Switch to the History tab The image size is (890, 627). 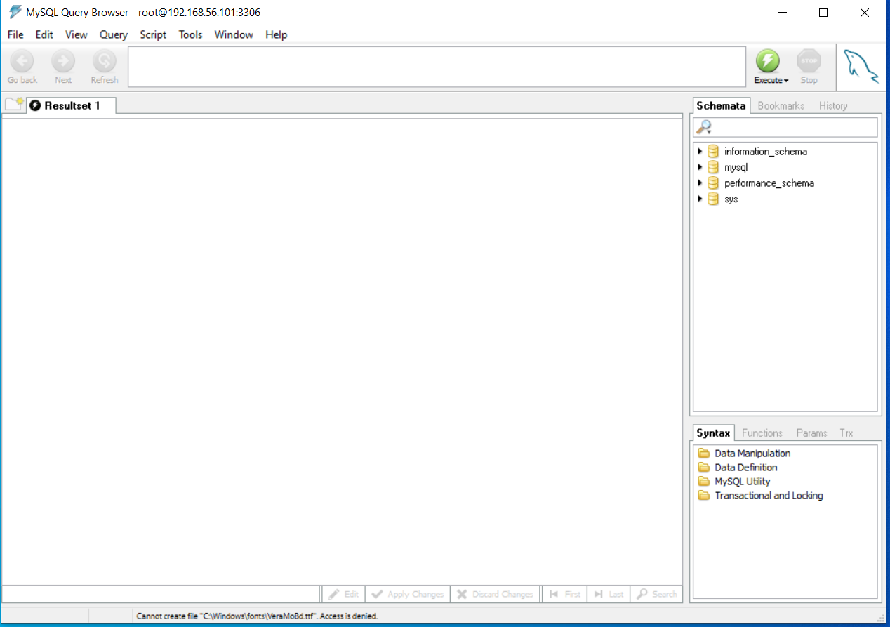833,105
